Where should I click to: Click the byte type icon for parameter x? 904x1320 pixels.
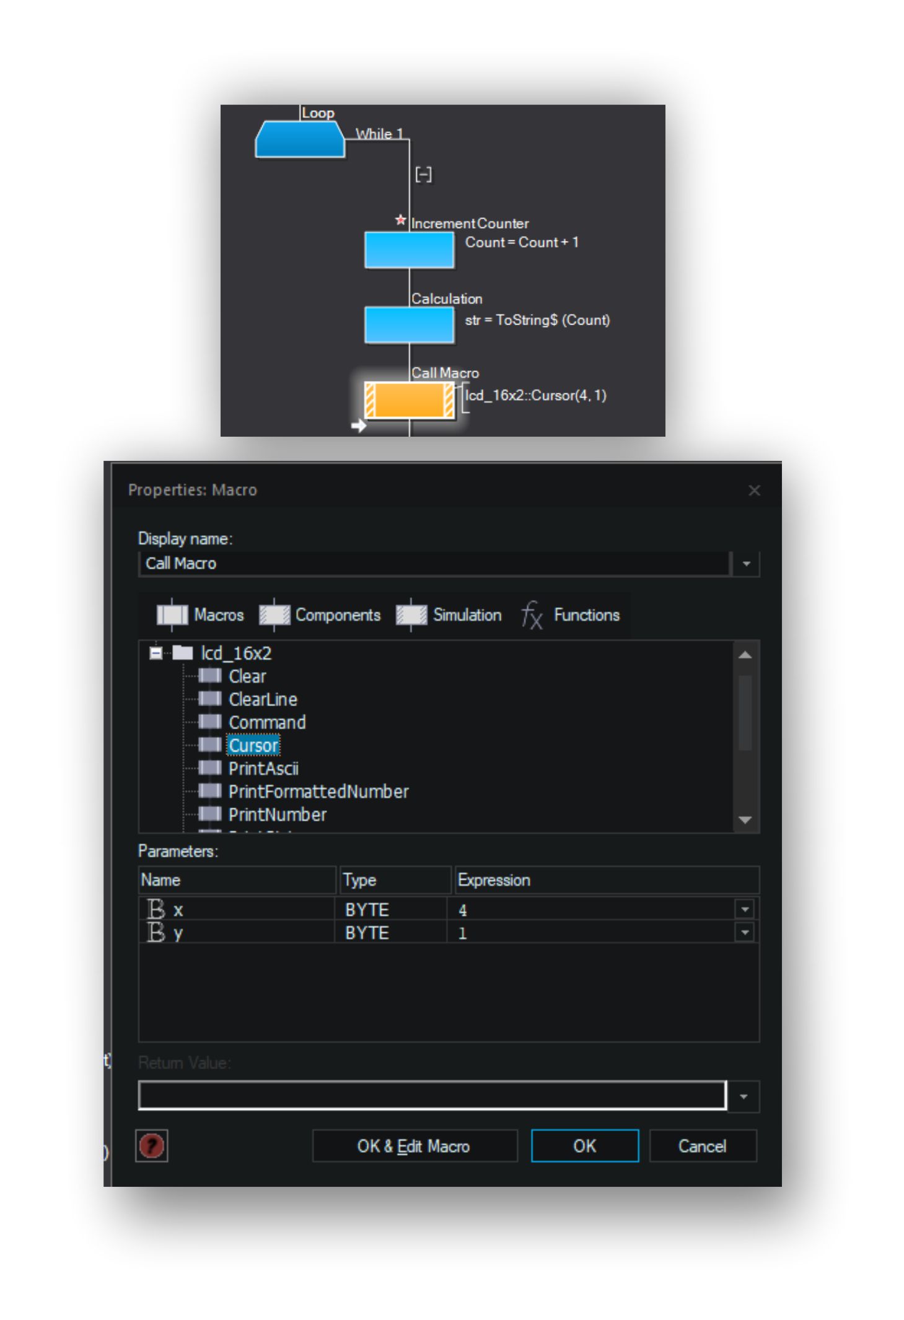[x=156, y=909]
